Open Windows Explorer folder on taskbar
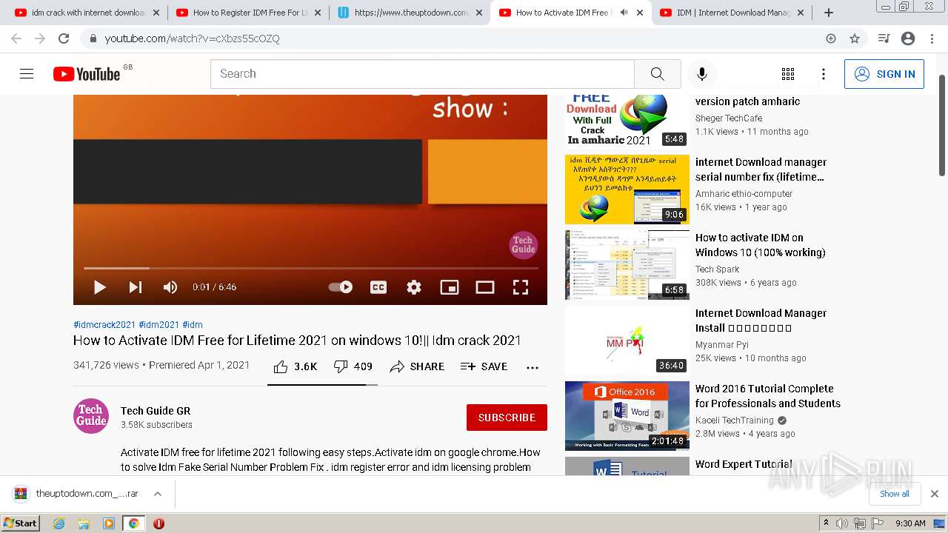This screenshot has width=948, height=533. point(84,523)
